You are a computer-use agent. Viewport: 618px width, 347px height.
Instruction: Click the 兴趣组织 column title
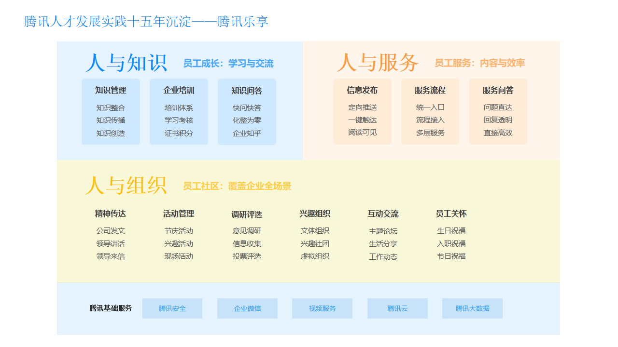tap(315, 214)
